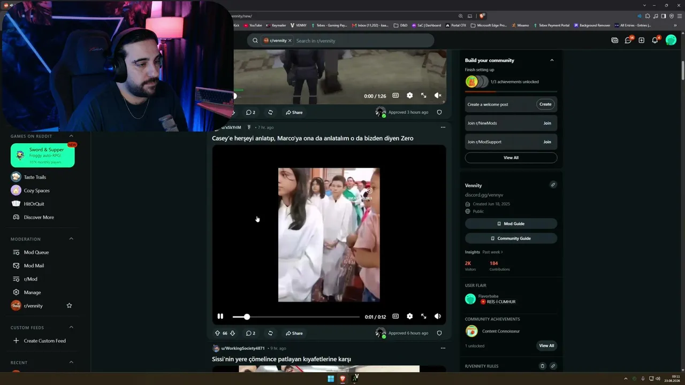Create a welcome post
685x385 pixels.
[x=545, y=104]
